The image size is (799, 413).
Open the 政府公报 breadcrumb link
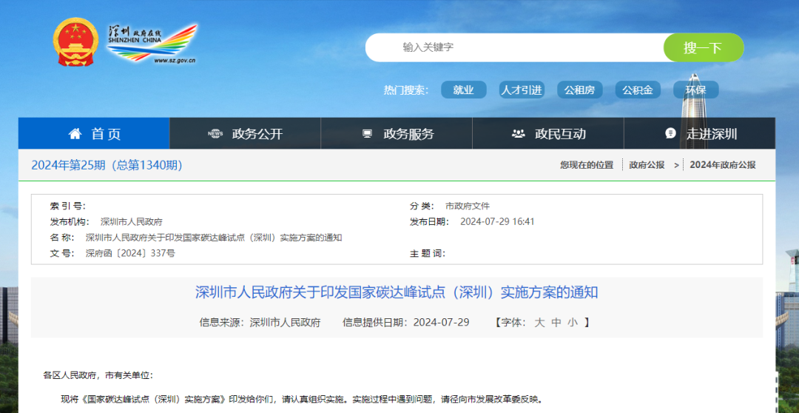coord(647,165)
